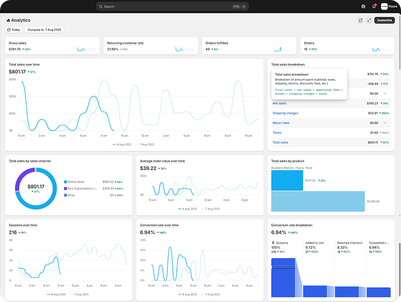The height and width of the screenshot is (302, 401).
Task: Toggle the 8 Aug 2025 legend in the sessions chart
Action: (57, 295)
